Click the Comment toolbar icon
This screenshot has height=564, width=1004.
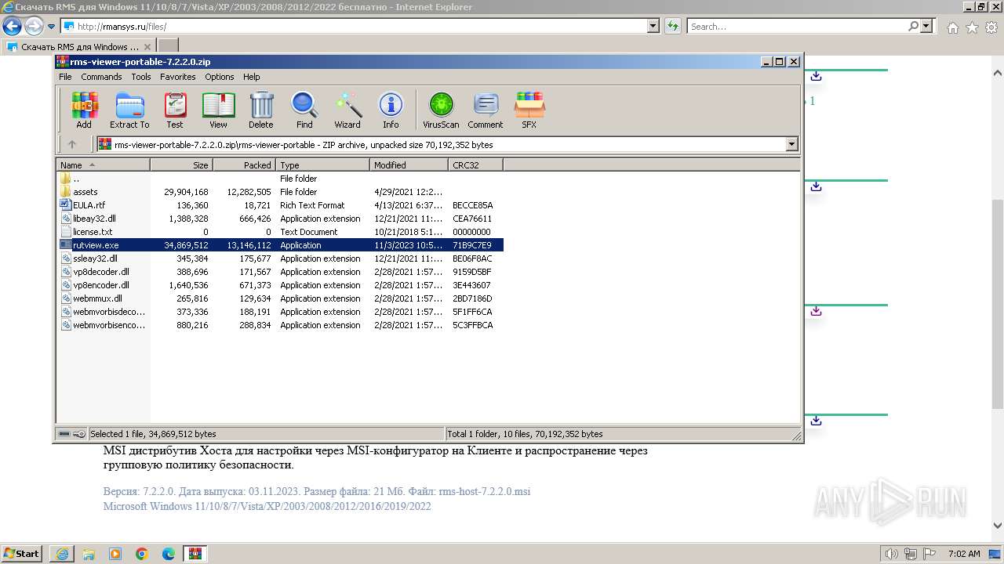pos(486,110)
